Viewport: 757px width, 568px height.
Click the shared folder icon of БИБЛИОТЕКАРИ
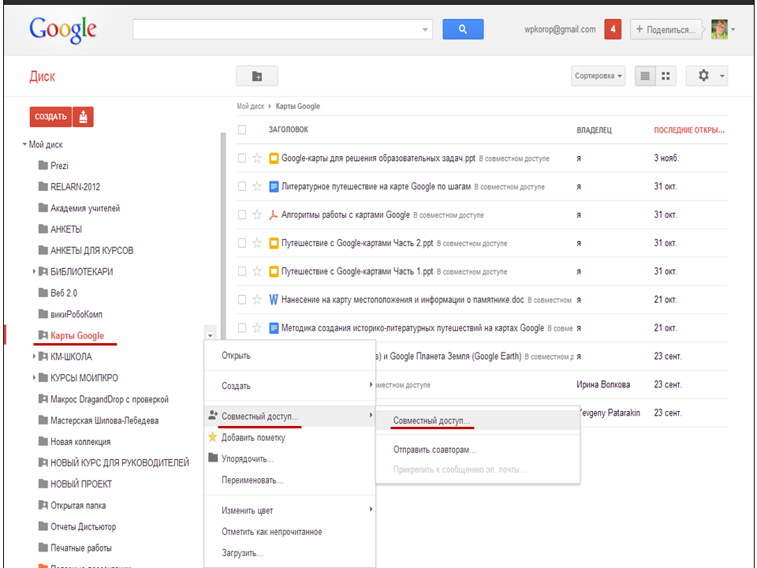pyautogui.click(x=43, y=271)
